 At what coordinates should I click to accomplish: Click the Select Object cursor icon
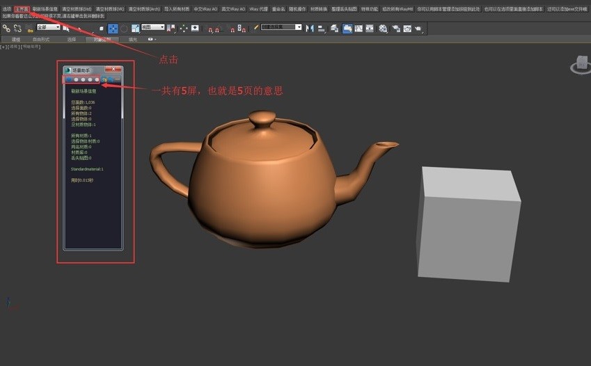tap(66, 29)
